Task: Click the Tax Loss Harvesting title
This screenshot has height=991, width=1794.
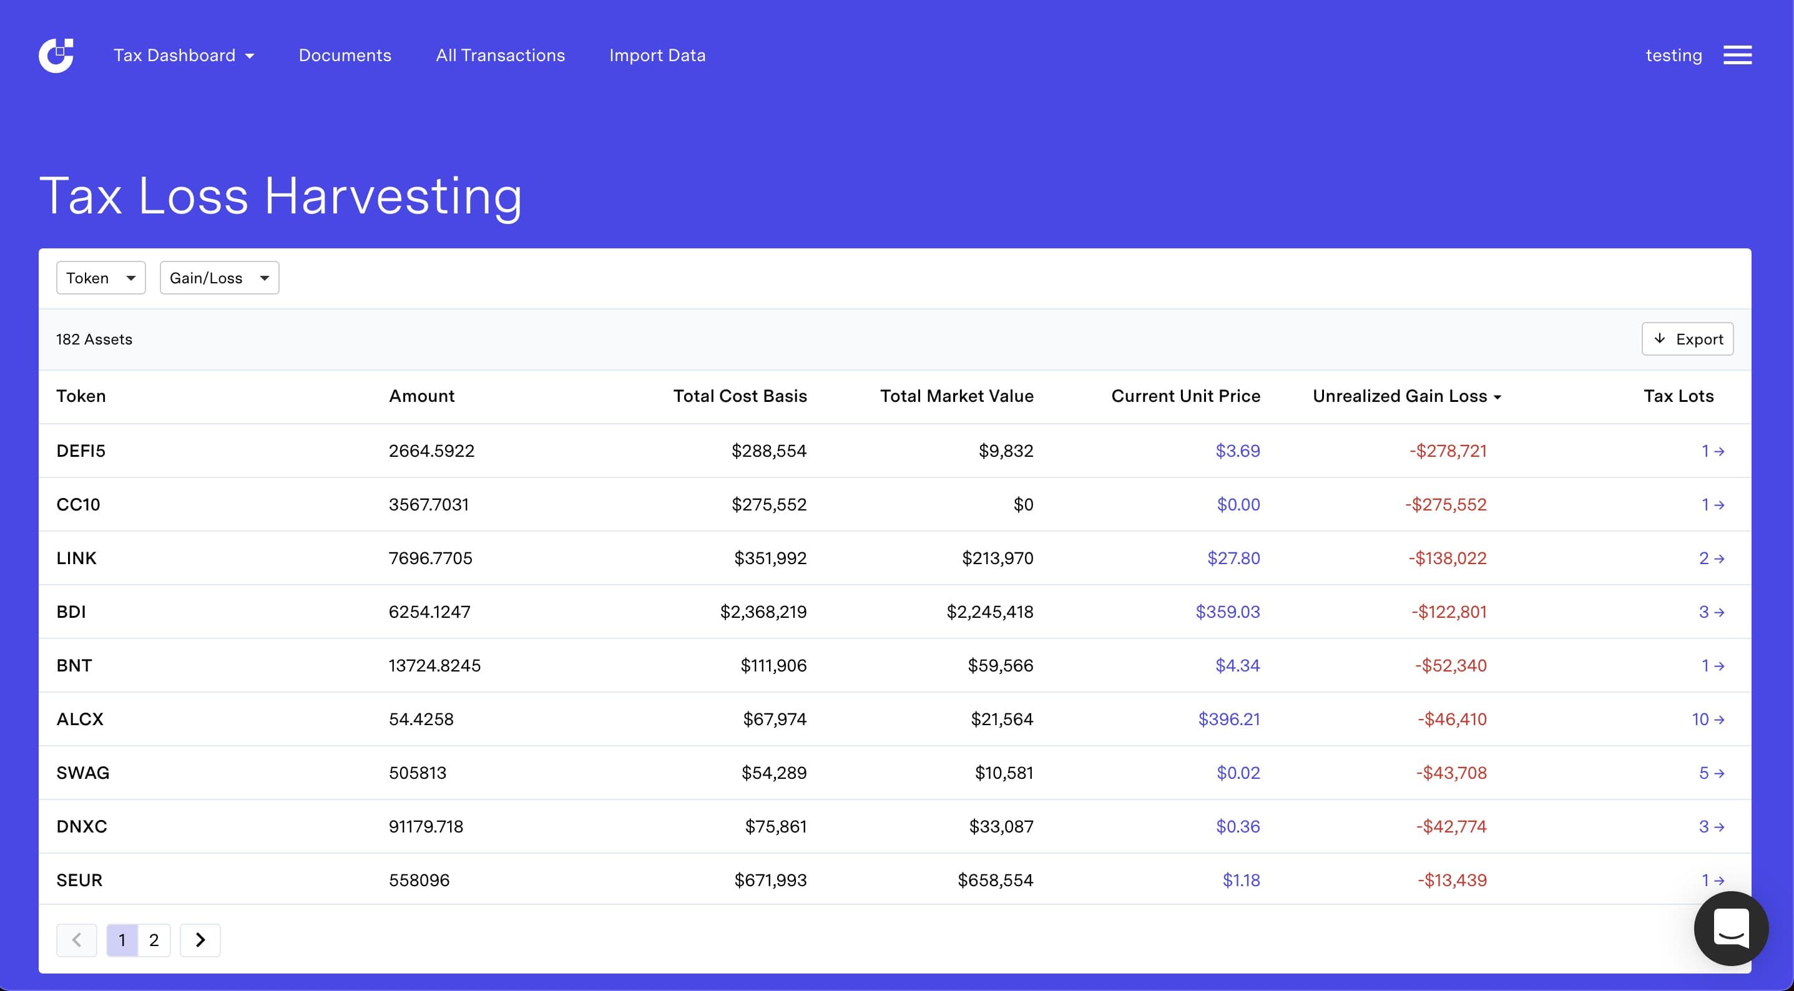Action: pyautogui.click(x=281, y=196)
